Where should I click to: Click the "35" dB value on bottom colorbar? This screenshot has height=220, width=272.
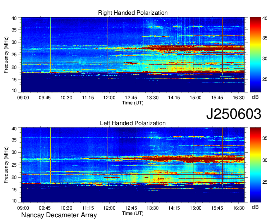(265, 138)
